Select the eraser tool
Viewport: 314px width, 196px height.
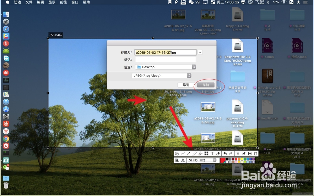(x=218, y=154)
